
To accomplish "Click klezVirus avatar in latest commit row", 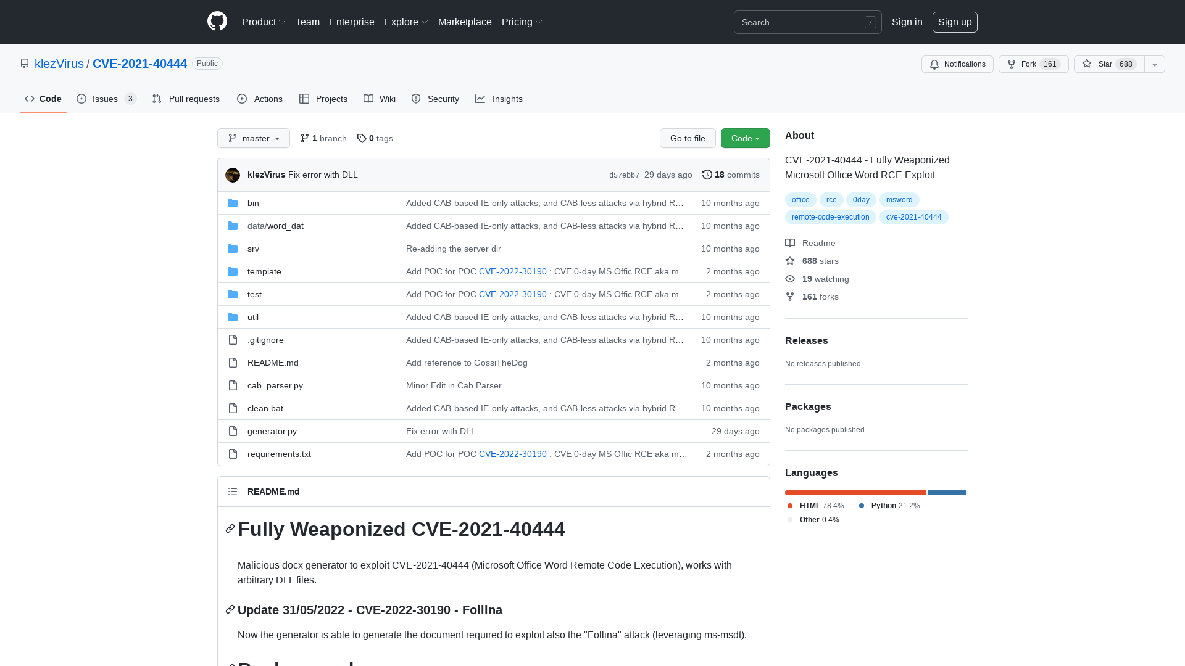I will pyautogui.click(x=233, y=175).
